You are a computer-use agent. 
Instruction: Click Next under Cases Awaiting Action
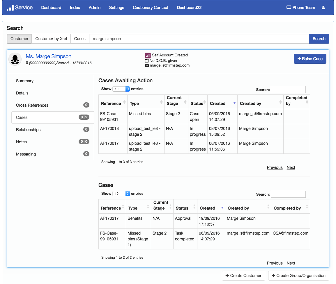point(291,167)
